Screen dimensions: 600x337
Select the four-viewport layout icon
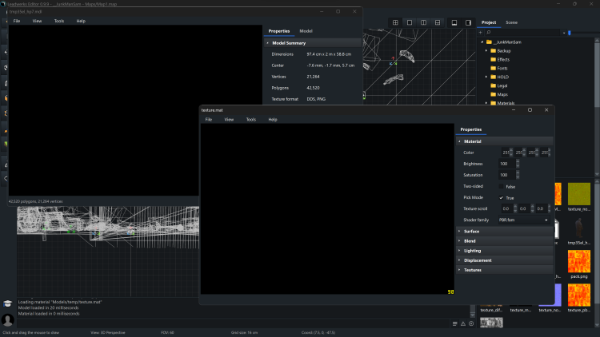(395, 22)
